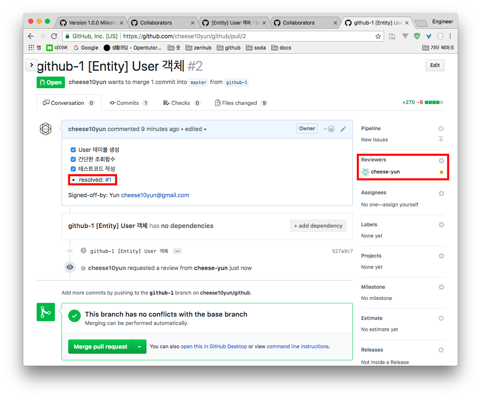Open a new browser tab
The image size is (481, 399).
421,23
